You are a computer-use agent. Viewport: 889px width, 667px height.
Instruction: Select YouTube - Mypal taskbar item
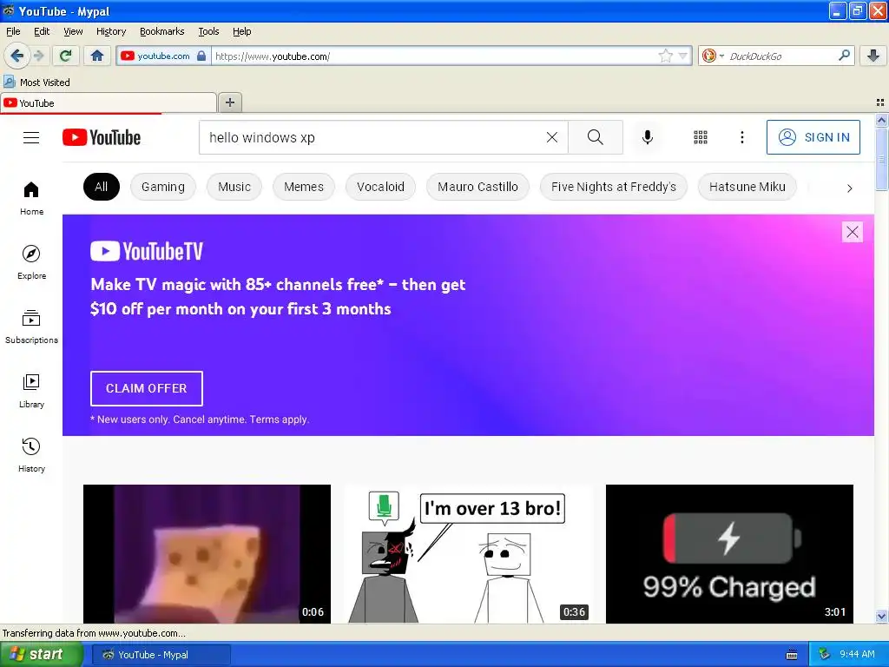[x=161, y=655]
